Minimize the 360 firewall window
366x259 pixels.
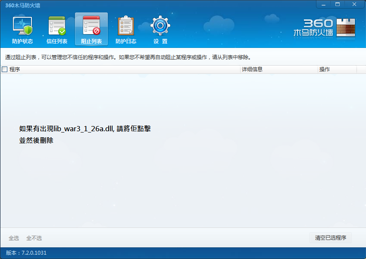(323, 4)
